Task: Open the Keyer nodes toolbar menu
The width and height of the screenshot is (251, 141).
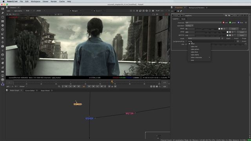Action: pyautogui.click(x=3, y=34)
